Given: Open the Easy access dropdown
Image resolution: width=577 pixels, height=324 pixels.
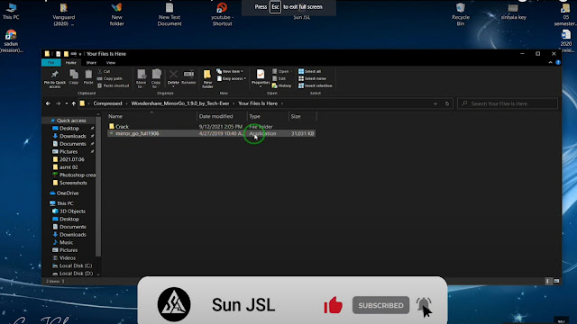Looking at the screenshot, I should tap(232, 78).
